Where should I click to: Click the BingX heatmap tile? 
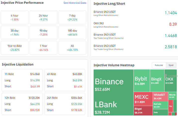pos(157,80)
